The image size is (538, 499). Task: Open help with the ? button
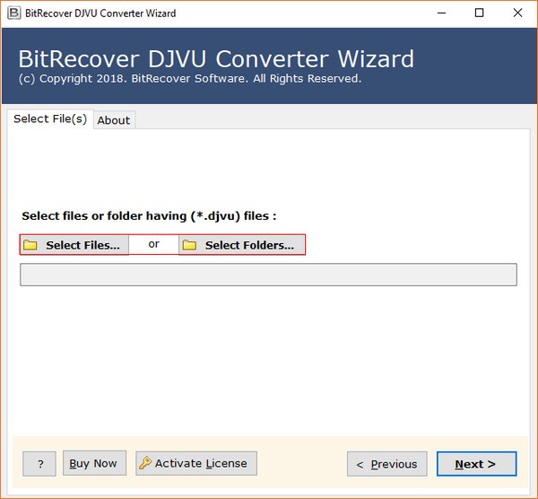pyautogui.click(x=39, y=464)
